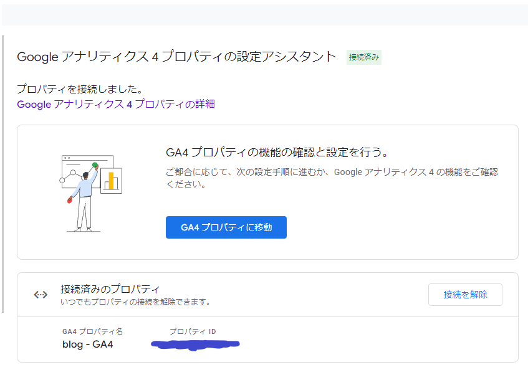
Task: Click the connected property arrows icon
Action: (41, 295)
